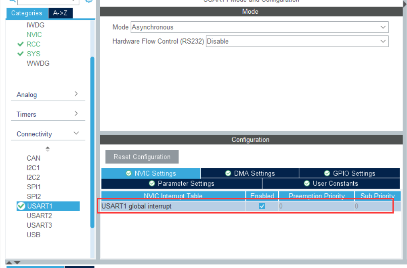Click the sort arrows above CAN

pyautogui.click(x=48, y=149)
